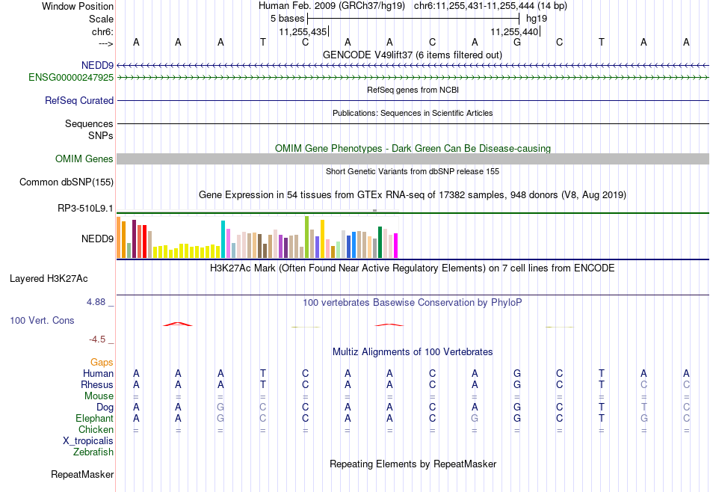
Task: Click the cyan bar in the NEDD9 expression chart
Action: (x=223, y=239)
